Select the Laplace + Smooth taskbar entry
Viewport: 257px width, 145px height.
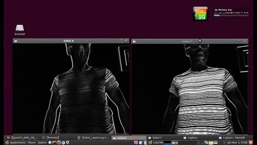pos(235,138)
